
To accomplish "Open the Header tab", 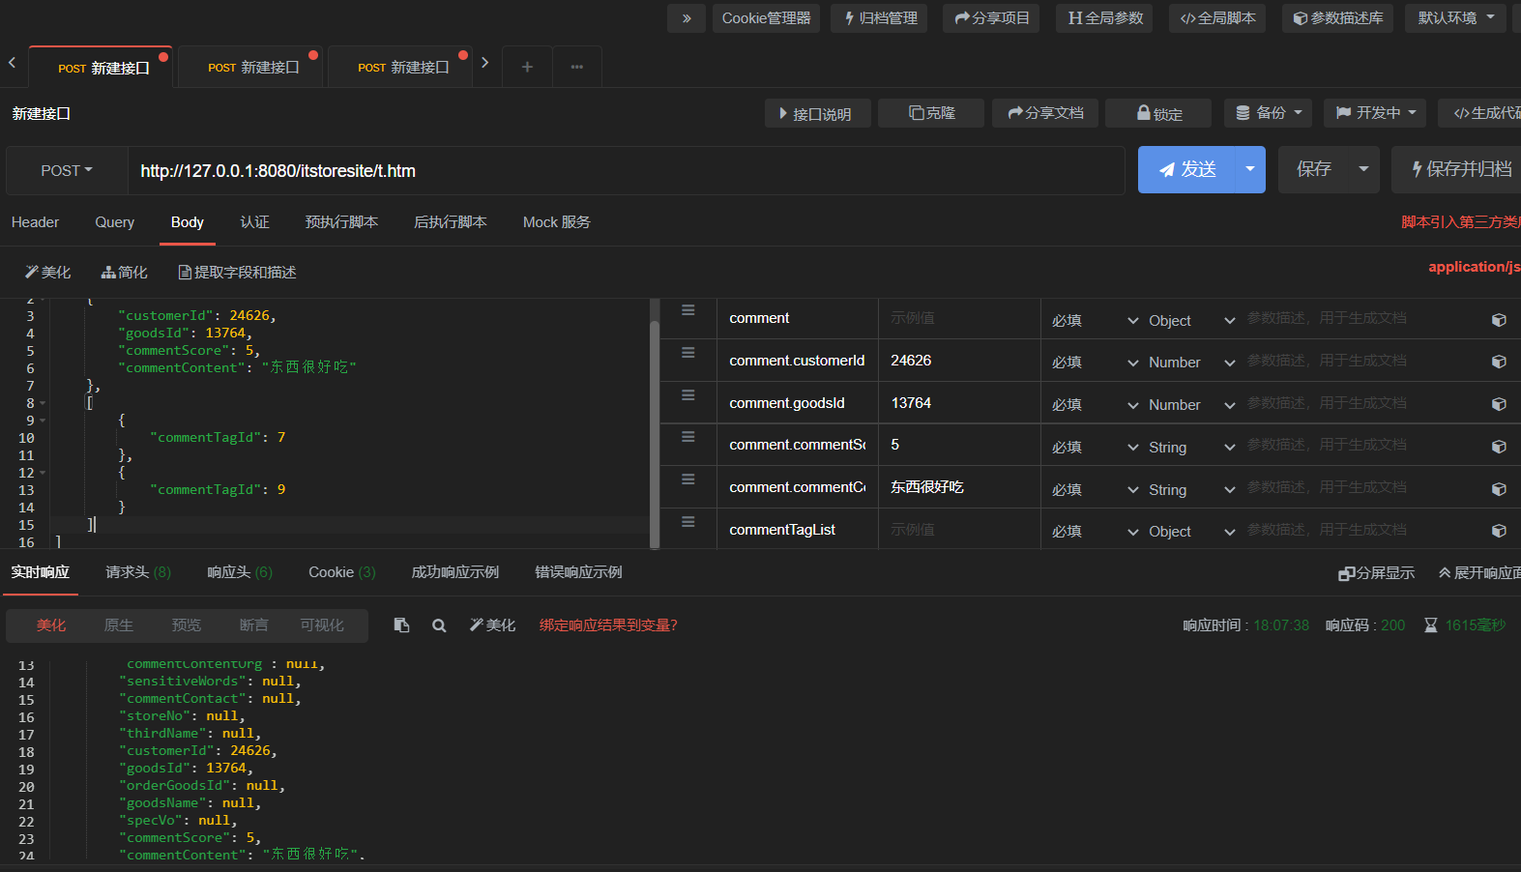I will 36,222.
